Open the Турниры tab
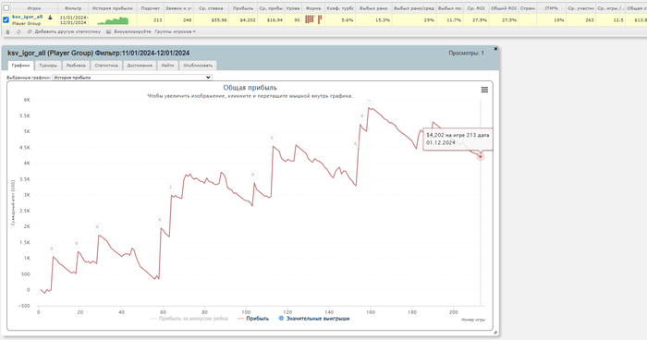Screen dimensions: 647x340 coord(48,66)
